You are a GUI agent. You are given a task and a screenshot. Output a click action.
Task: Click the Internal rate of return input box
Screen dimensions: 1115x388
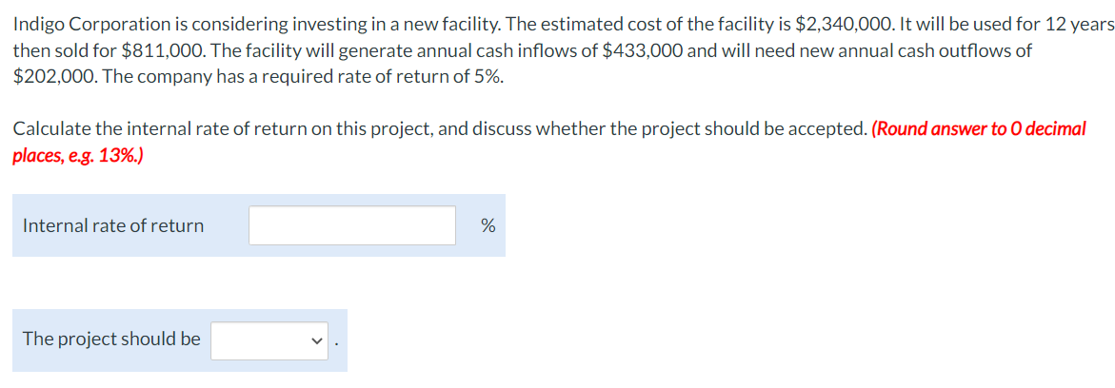(352, 225)
